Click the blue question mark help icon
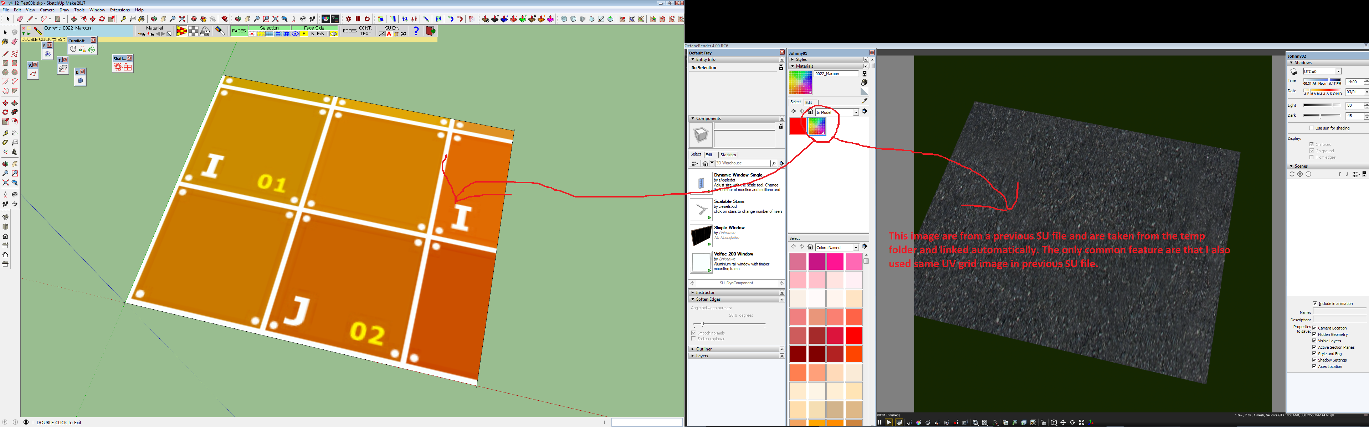Viewport: 1369px width, 427px height. pos(416,32)
